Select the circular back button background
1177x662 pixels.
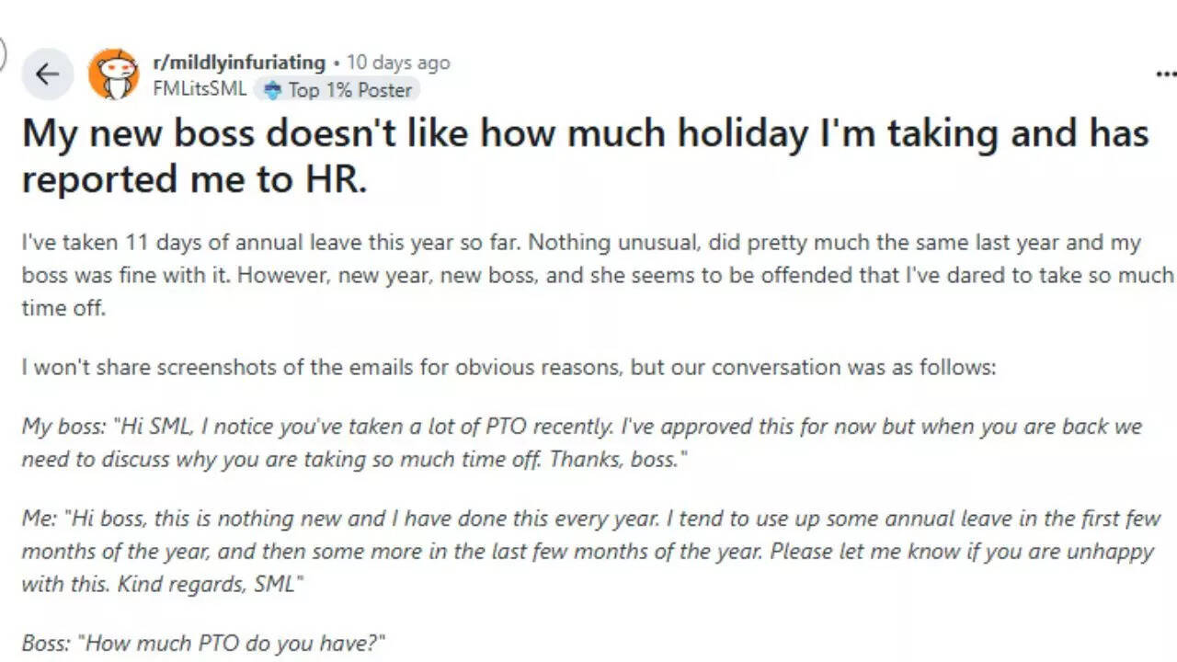pos(49,74)
